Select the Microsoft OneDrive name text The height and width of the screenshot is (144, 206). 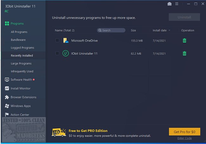(85, 41)
